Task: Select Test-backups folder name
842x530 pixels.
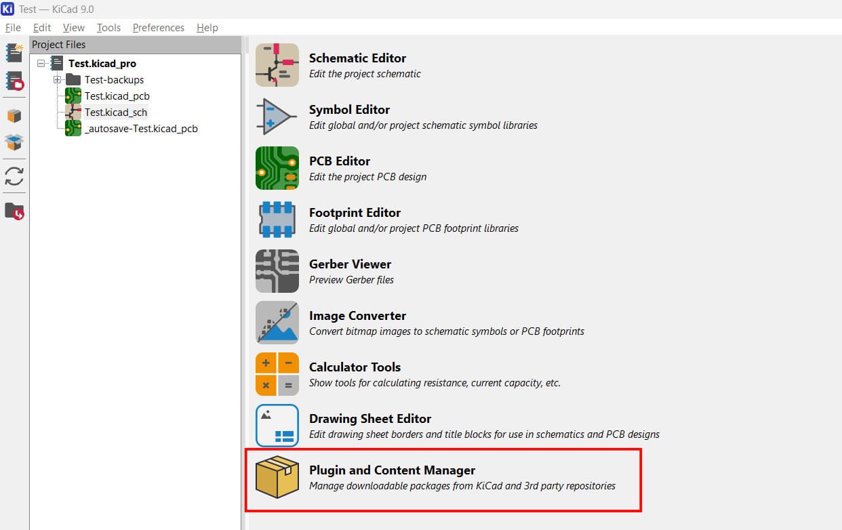Action: pos(114,79)
